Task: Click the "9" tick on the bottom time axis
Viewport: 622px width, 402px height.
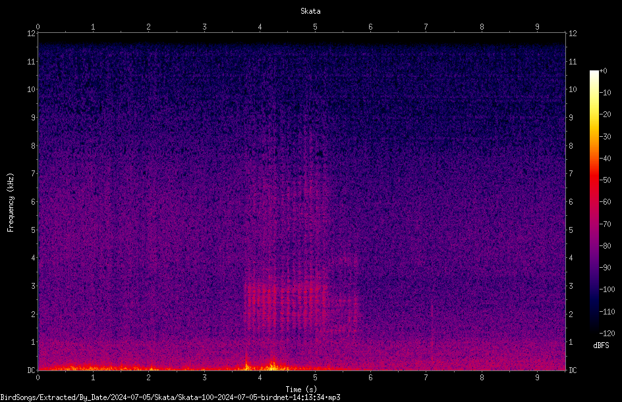Action: coord(537,378)
